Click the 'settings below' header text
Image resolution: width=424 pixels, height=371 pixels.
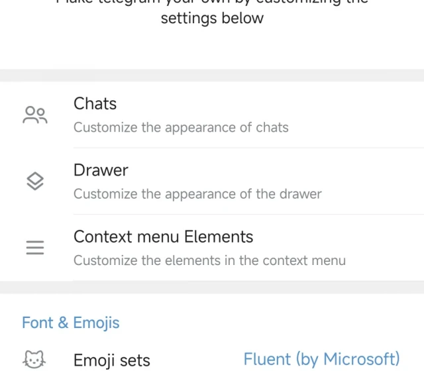coord(212,18)
